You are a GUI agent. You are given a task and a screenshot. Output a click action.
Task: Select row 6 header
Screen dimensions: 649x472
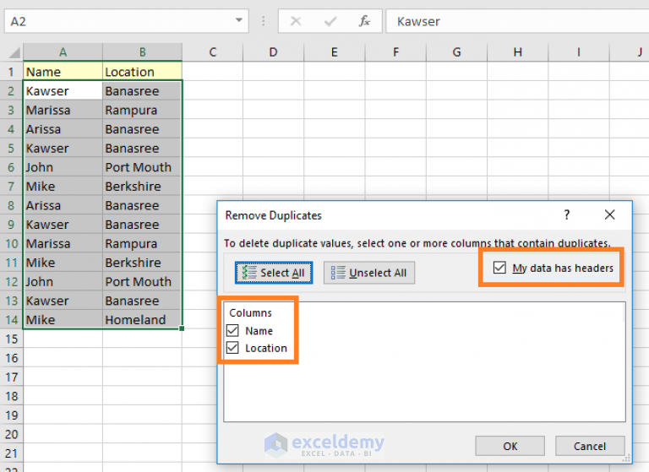click(11, 167)
